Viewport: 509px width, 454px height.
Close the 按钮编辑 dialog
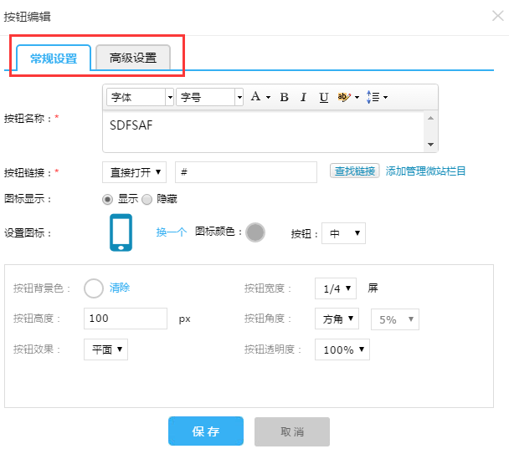point(497,16)
